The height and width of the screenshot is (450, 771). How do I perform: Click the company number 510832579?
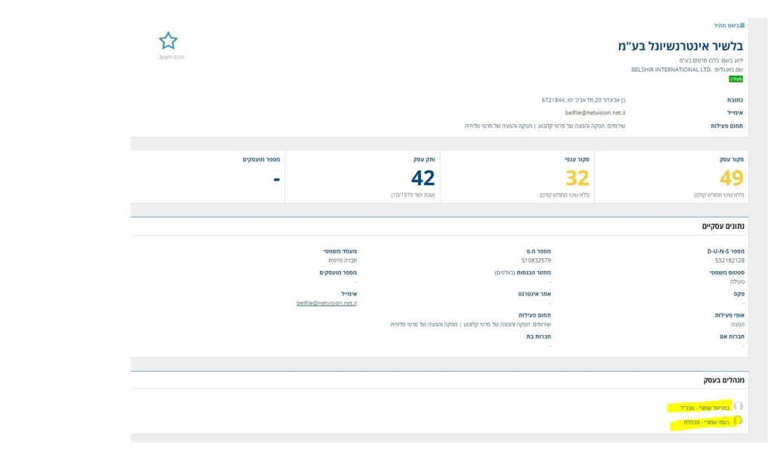535,260
